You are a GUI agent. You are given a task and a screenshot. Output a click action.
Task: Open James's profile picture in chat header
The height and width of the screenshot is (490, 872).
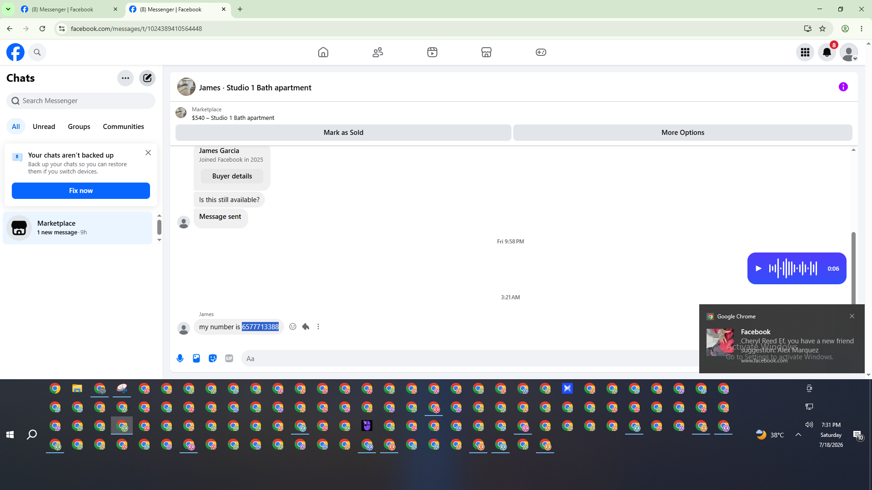point(186,87)
